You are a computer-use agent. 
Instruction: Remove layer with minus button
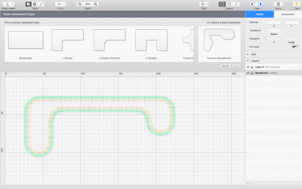click(x=251, y=183)
